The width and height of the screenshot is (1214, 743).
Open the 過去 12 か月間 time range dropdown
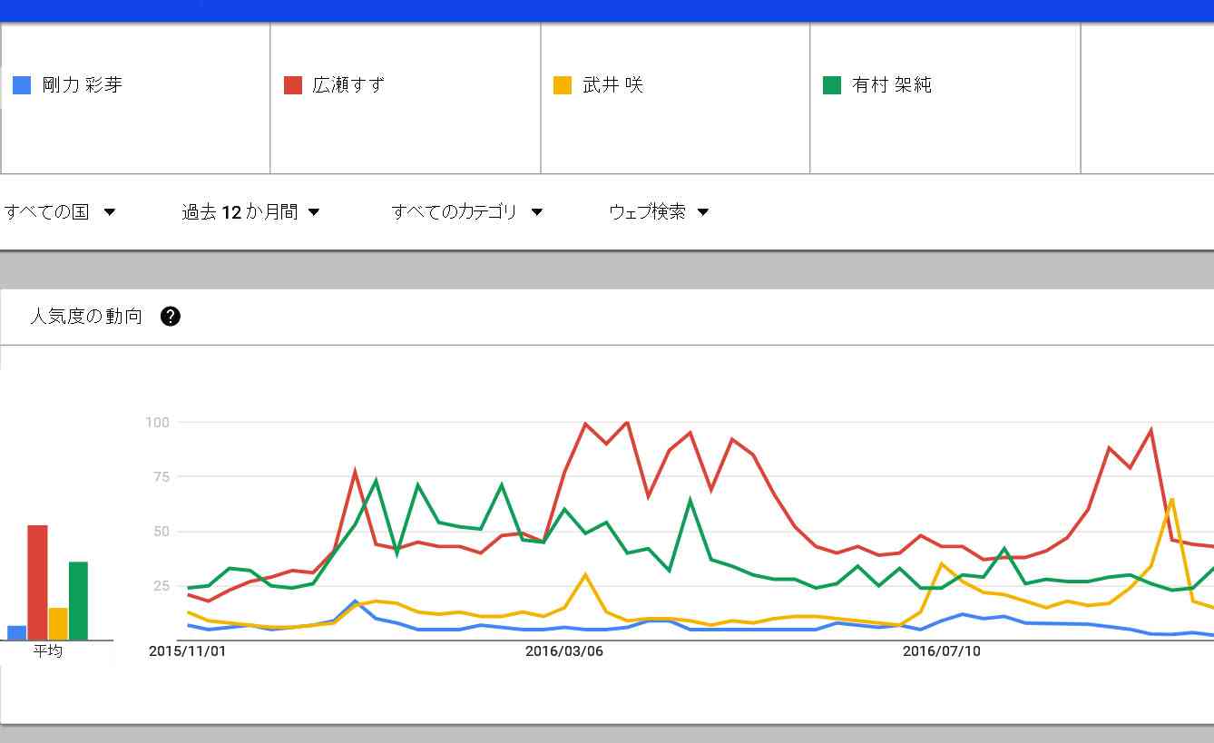tap(251, 212)
